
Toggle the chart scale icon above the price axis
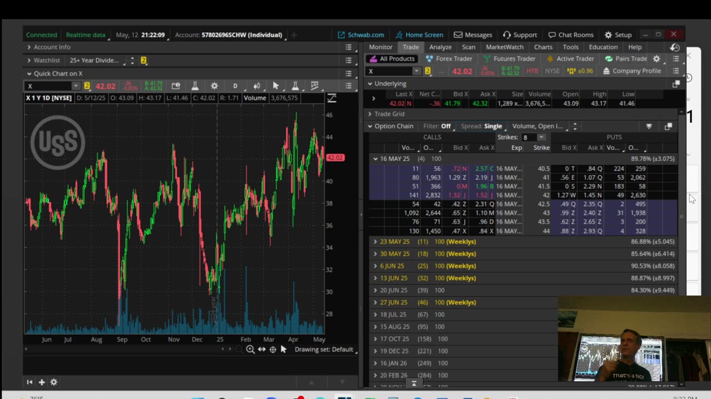click(x=332, y=98)
